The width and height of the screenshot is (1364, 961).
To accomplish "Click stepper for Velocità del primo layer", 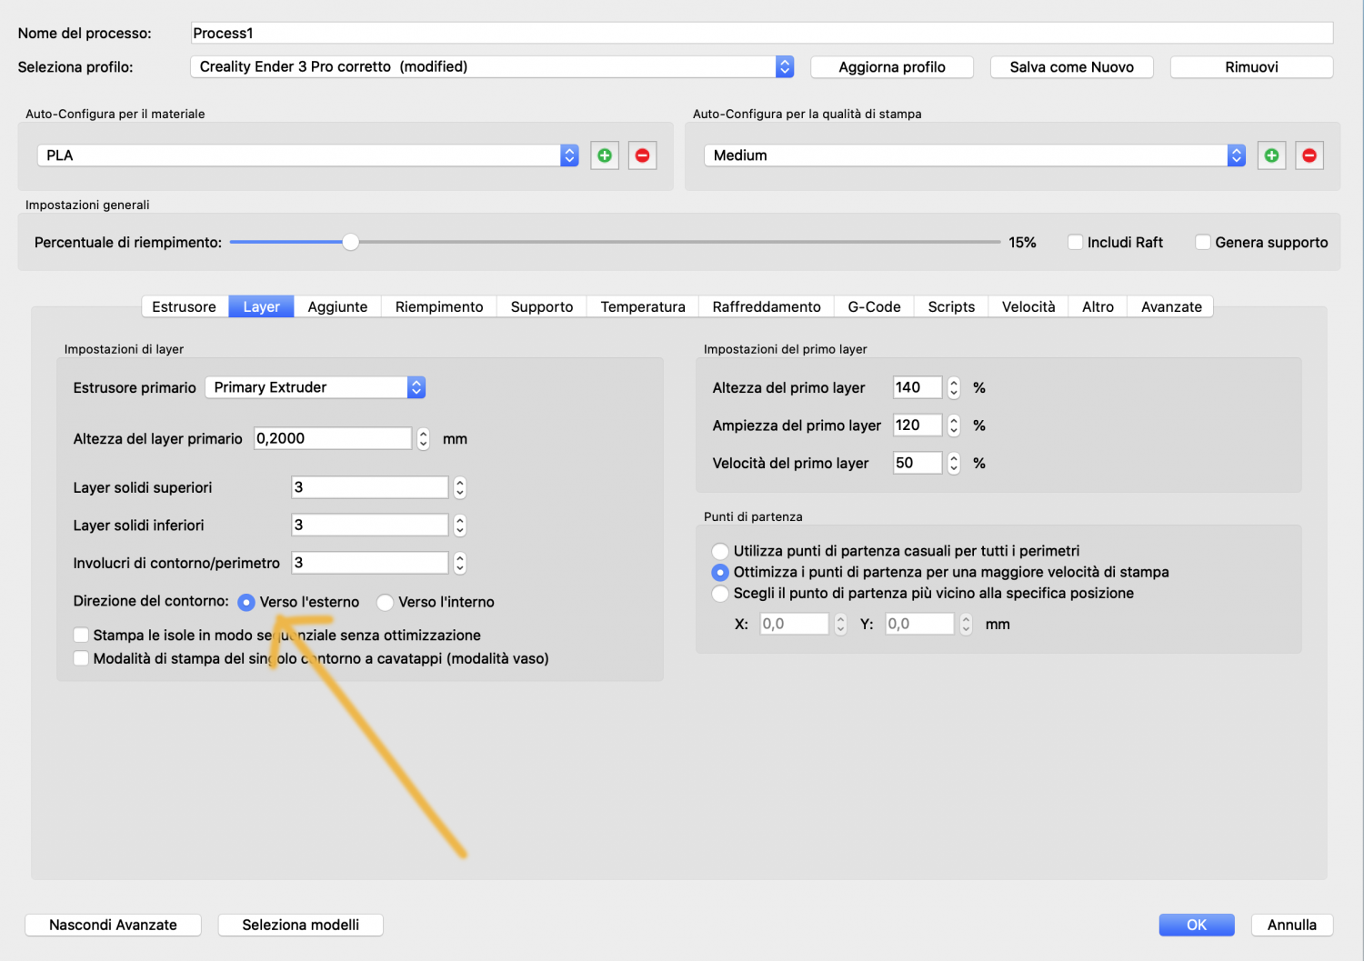I will pyautogui.click(x=953, y=464).
